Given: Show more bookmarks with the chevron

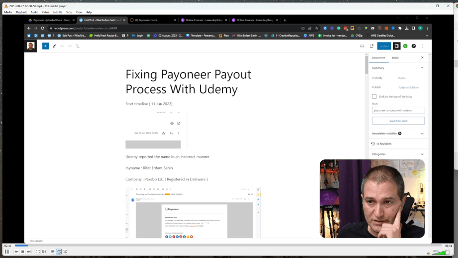Looking at the screenshot, I should [427, 36].
